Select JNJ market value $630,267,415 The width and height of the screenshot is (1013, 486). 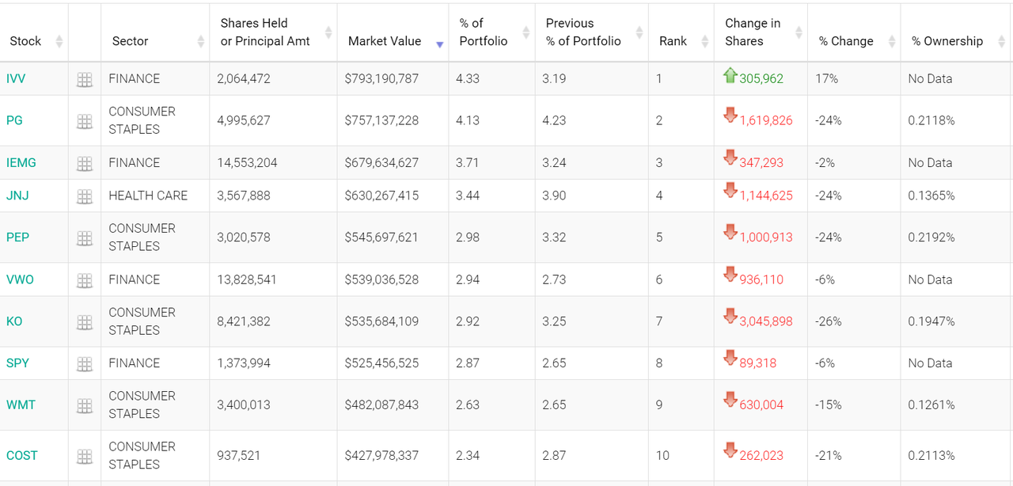coord(381,196)
